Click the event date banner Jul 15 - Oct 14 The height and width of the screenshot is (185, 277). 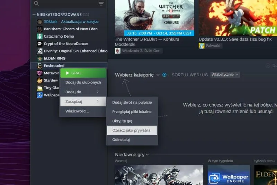click(x=159, y=33)
